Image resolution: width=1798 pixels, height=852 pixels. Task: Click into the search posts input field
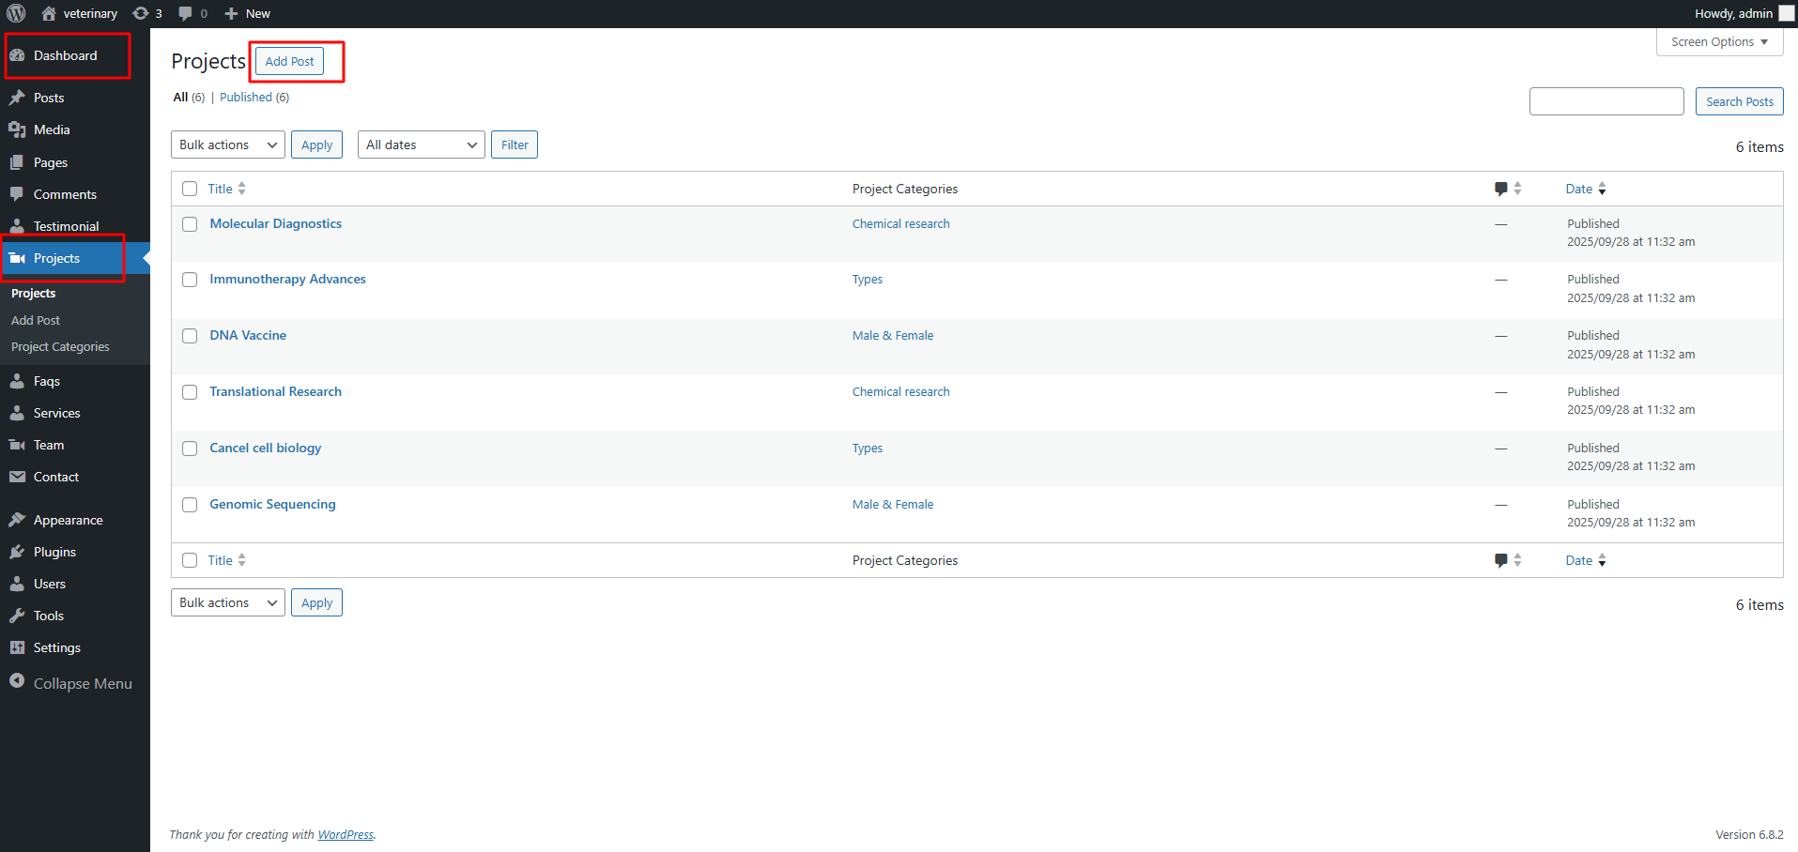click(x=1606, y=101)
